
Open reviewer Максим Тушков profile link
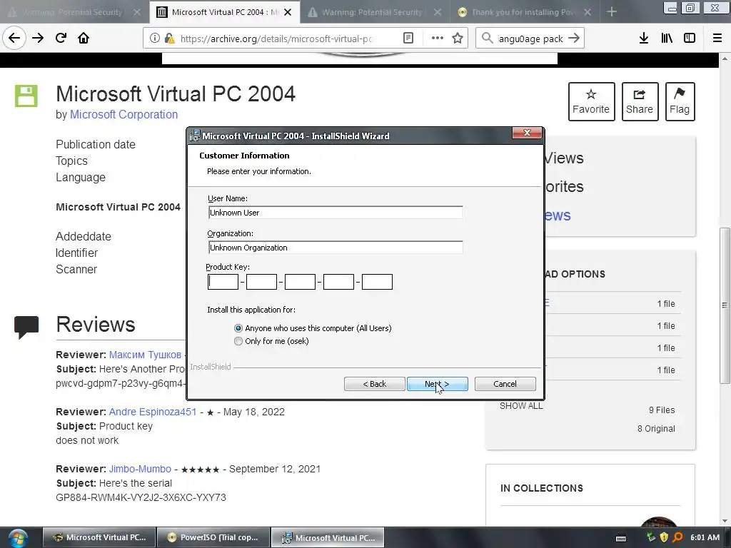(x=145, y=355)
